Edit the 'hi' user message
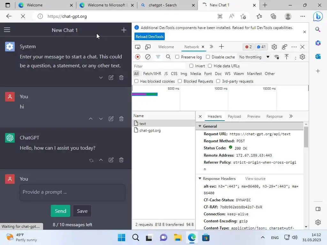The height and width of the screenshot is (245, 327). click(x=111, y=119)
